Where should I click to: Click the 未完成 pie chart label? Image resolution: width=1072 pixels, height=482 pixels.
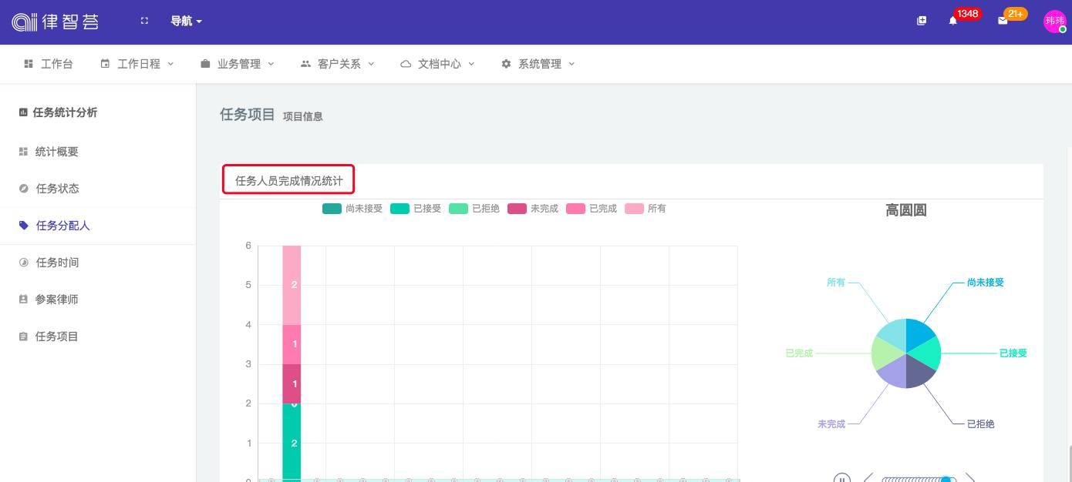(x=831, y=424)
